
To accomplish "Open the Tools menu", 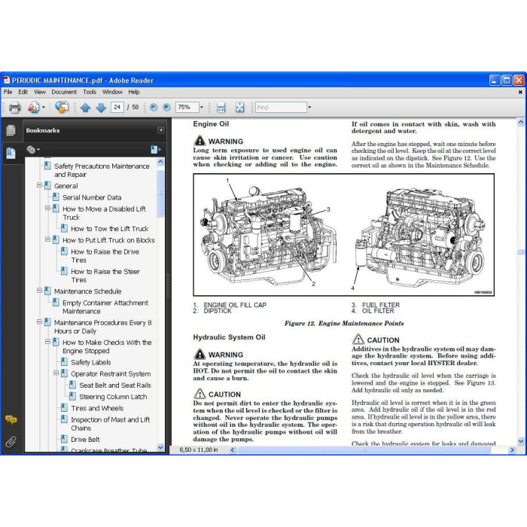I will coord(90,92).
